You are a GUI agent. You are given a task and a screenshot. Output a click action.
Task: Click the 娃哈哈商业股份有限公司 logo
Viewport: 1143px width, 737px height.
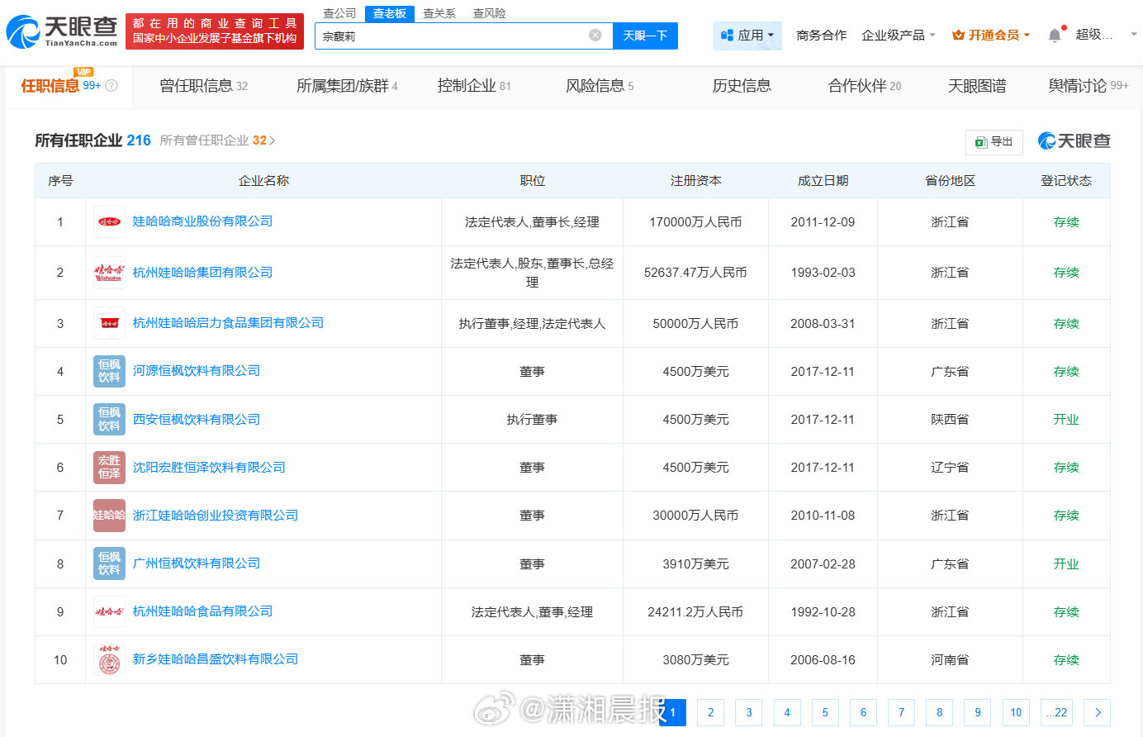[x=109, y=221]
